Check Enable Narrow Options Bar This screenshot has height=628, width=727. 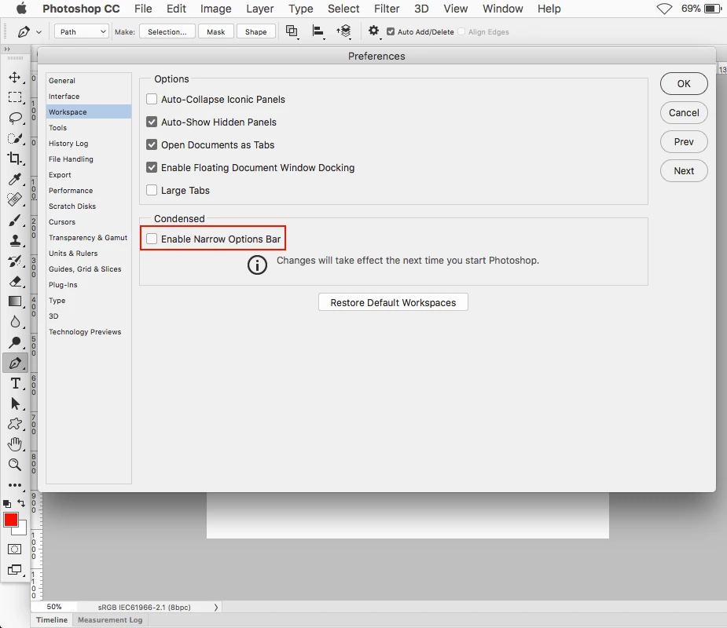[x=152, y=239]
